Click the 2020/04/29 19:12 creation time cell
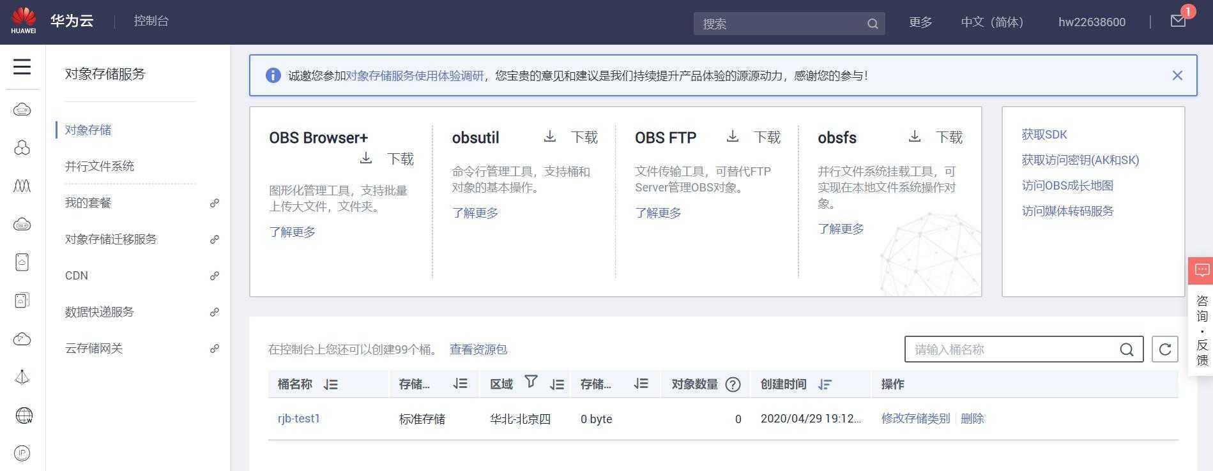1213x471 pixels. 811,419
